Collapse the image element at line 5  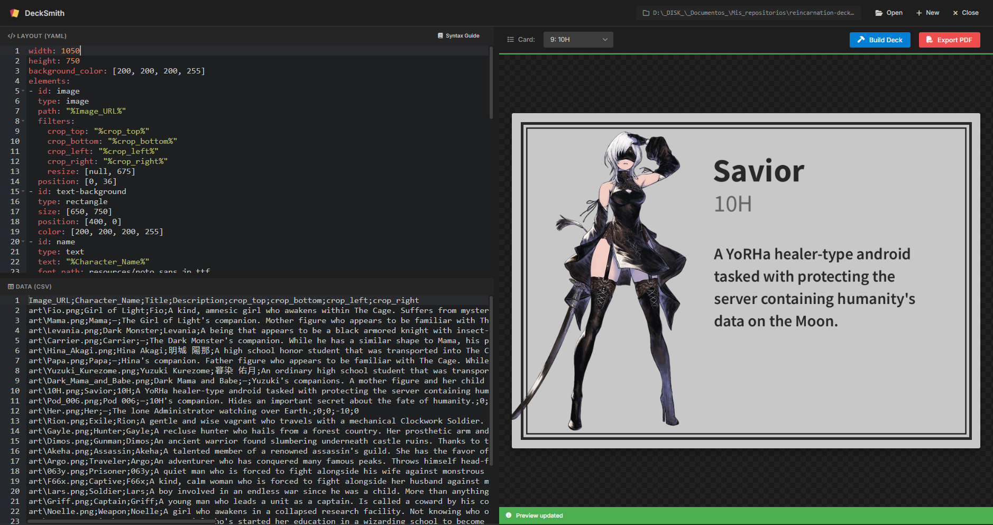click(x=23, y=90)
